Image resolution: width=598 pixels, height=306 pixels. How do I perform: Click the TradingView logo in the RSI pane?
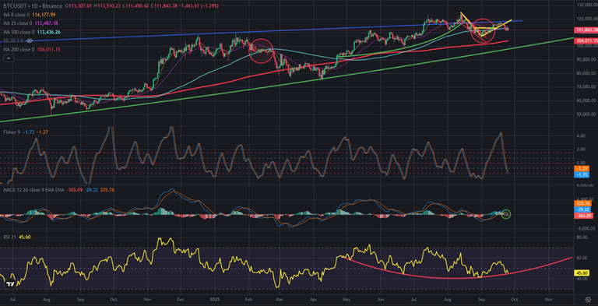pyautogui.click(x=11, y=284)
